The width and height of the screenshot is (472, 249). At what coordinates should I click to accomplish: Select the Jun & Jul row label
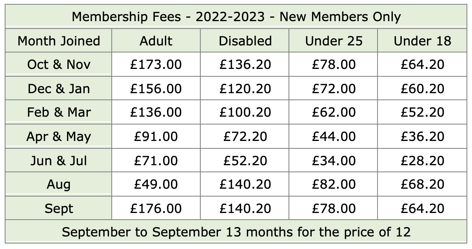(59, 161)
